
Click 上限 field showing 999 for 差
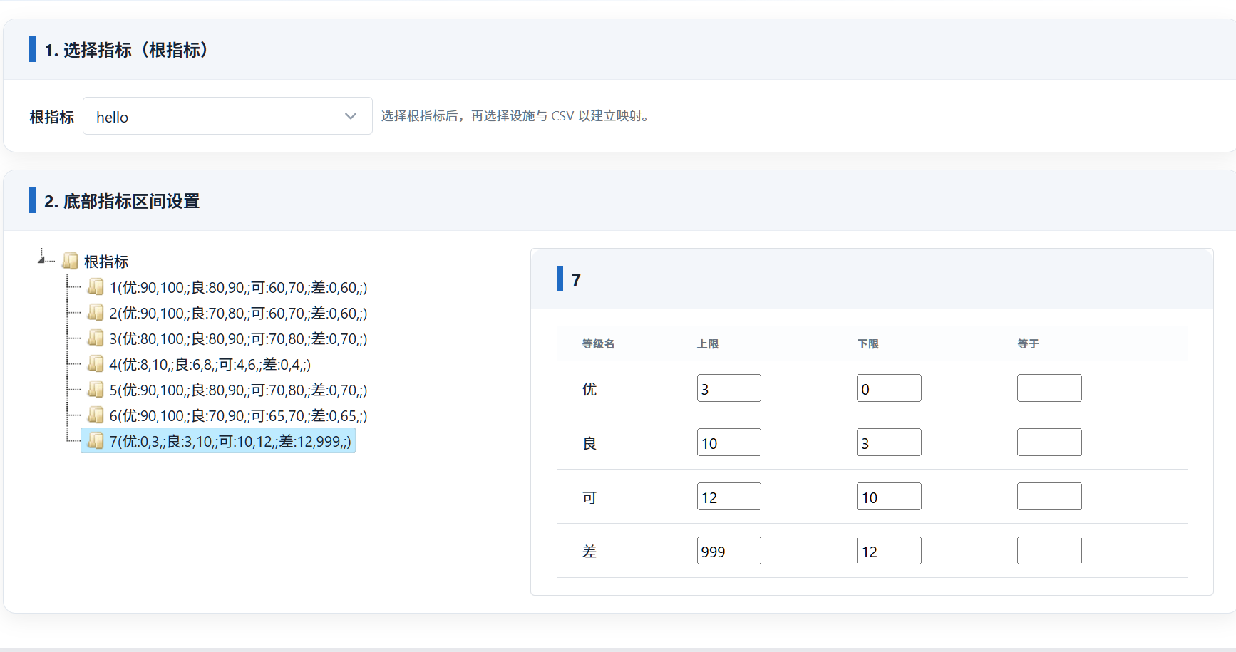pyautogui.click(x=728, y=551)
